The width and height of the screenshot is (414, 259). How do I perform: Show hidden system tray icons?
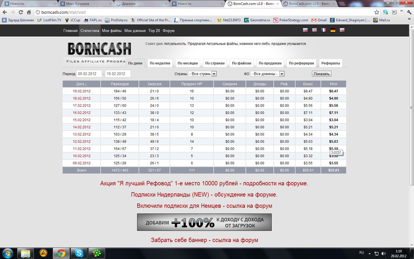click(369, 254)
